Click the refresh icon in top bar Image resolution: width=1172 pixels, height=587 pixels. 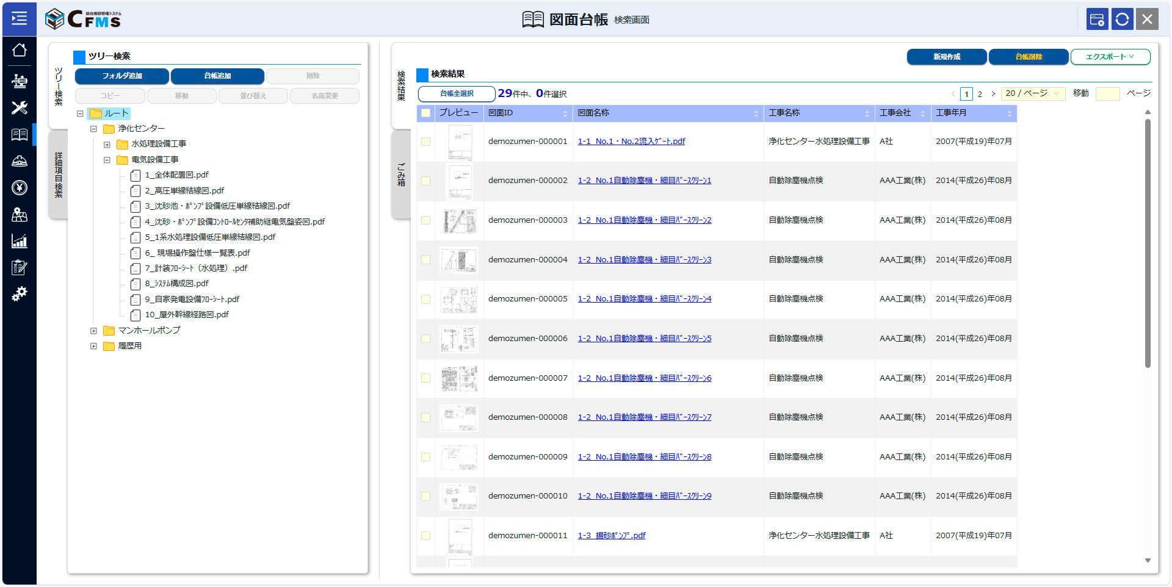click(1122, 20)
